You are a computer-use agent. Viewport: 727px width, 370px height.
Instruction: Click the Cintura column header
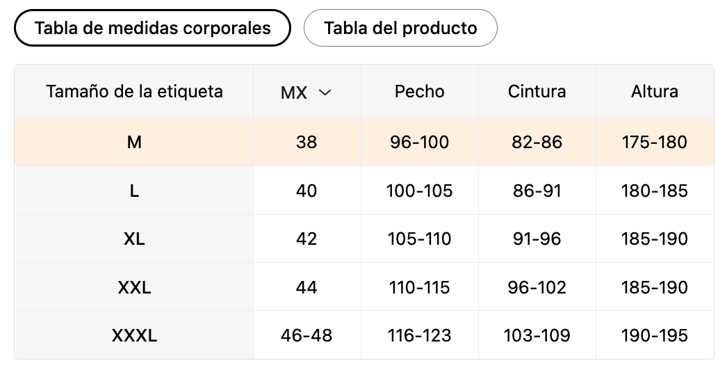pos(537,91)
